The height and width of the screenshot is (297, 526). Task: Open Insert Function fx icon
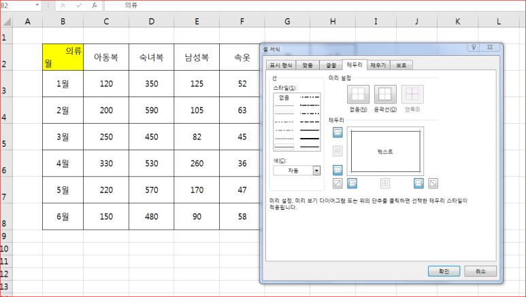(x=95, y=5)
